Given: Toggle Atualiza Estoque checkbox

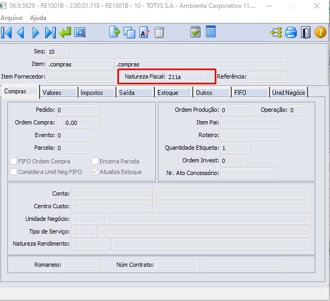Looking at the screenshot, I should 95,172.
